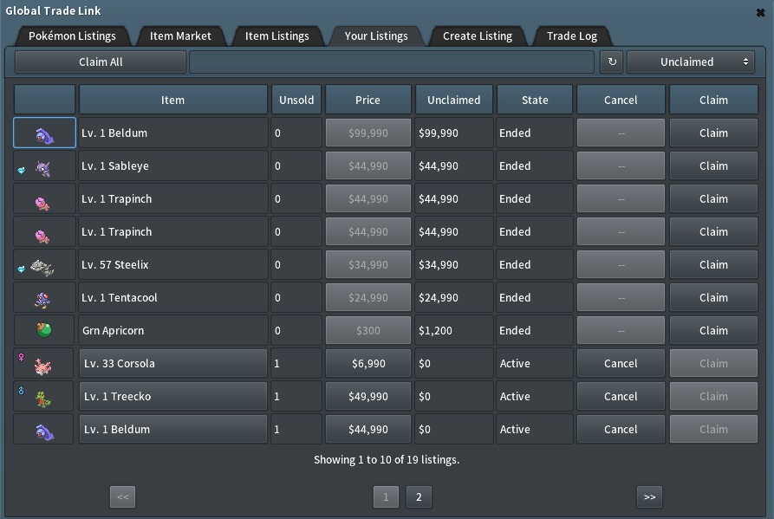Click the Showing 1 to 10 of 19 listings text

click(387, 460)
